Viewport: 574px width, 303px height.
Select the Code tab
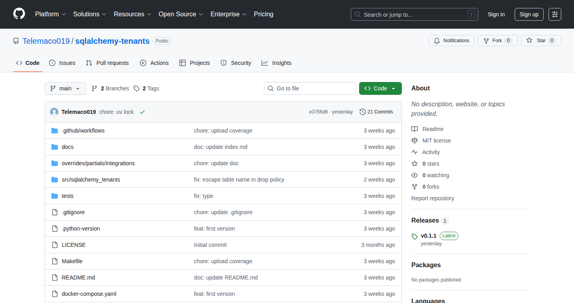click(x=28, y=63)
